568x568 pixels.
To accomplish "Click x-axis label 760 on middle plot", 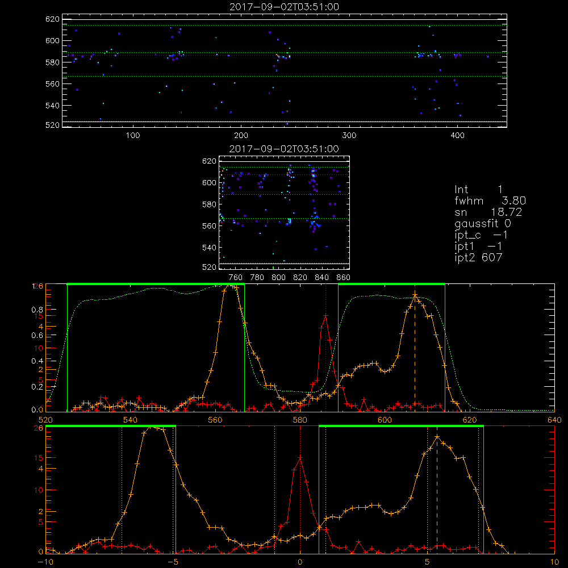I will coord(236,278).
